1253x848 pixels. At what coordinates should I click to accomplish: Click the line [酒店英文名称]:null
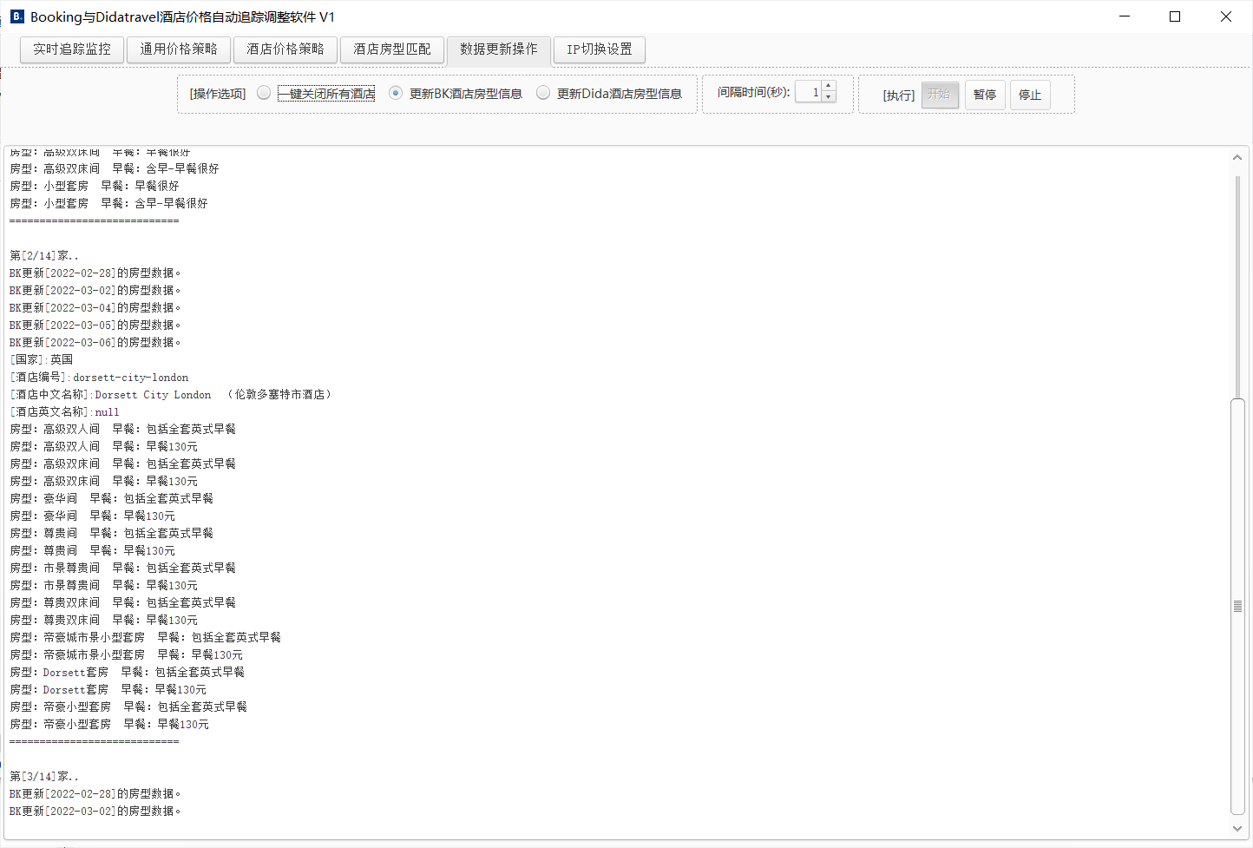(x=64, y=411)
